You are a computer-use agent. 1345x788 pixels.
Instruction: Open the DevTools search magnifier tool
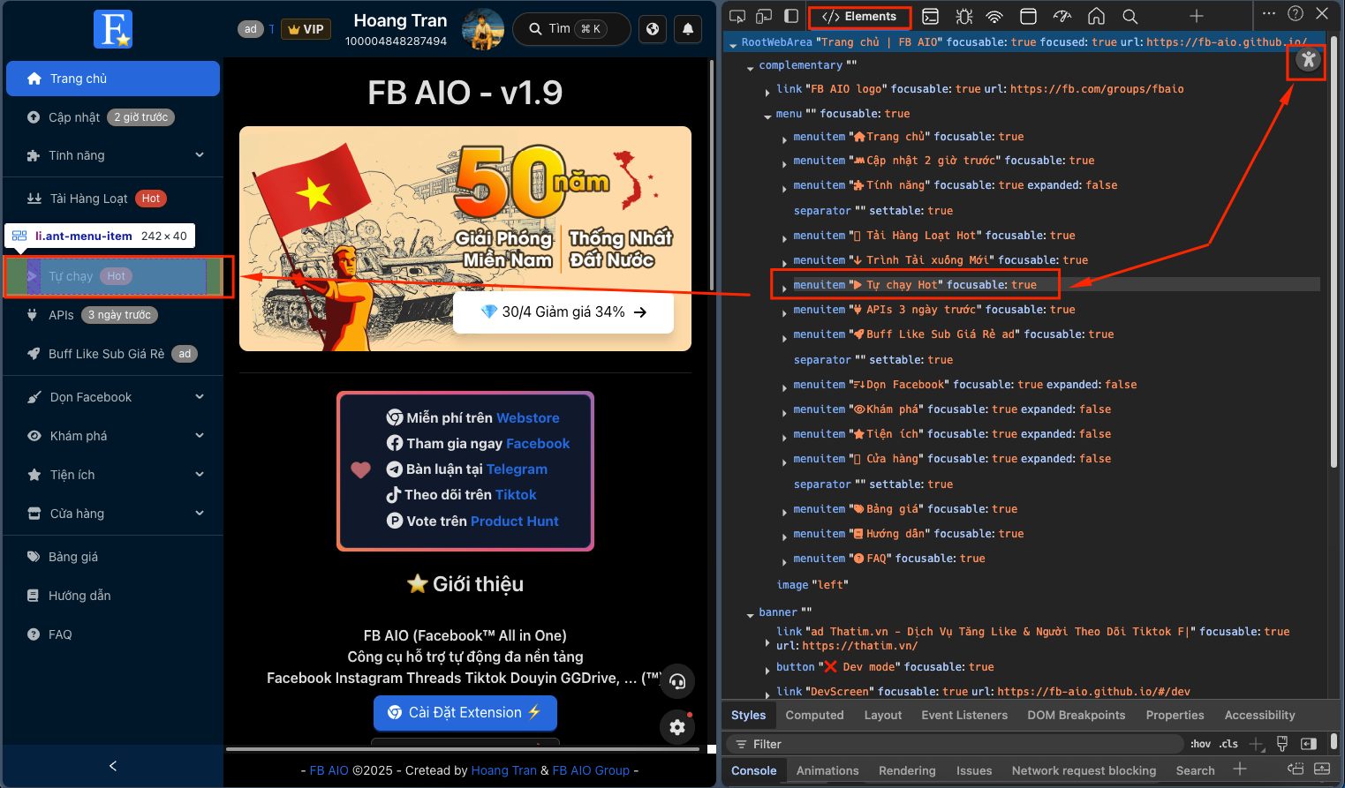[1130, 16]
